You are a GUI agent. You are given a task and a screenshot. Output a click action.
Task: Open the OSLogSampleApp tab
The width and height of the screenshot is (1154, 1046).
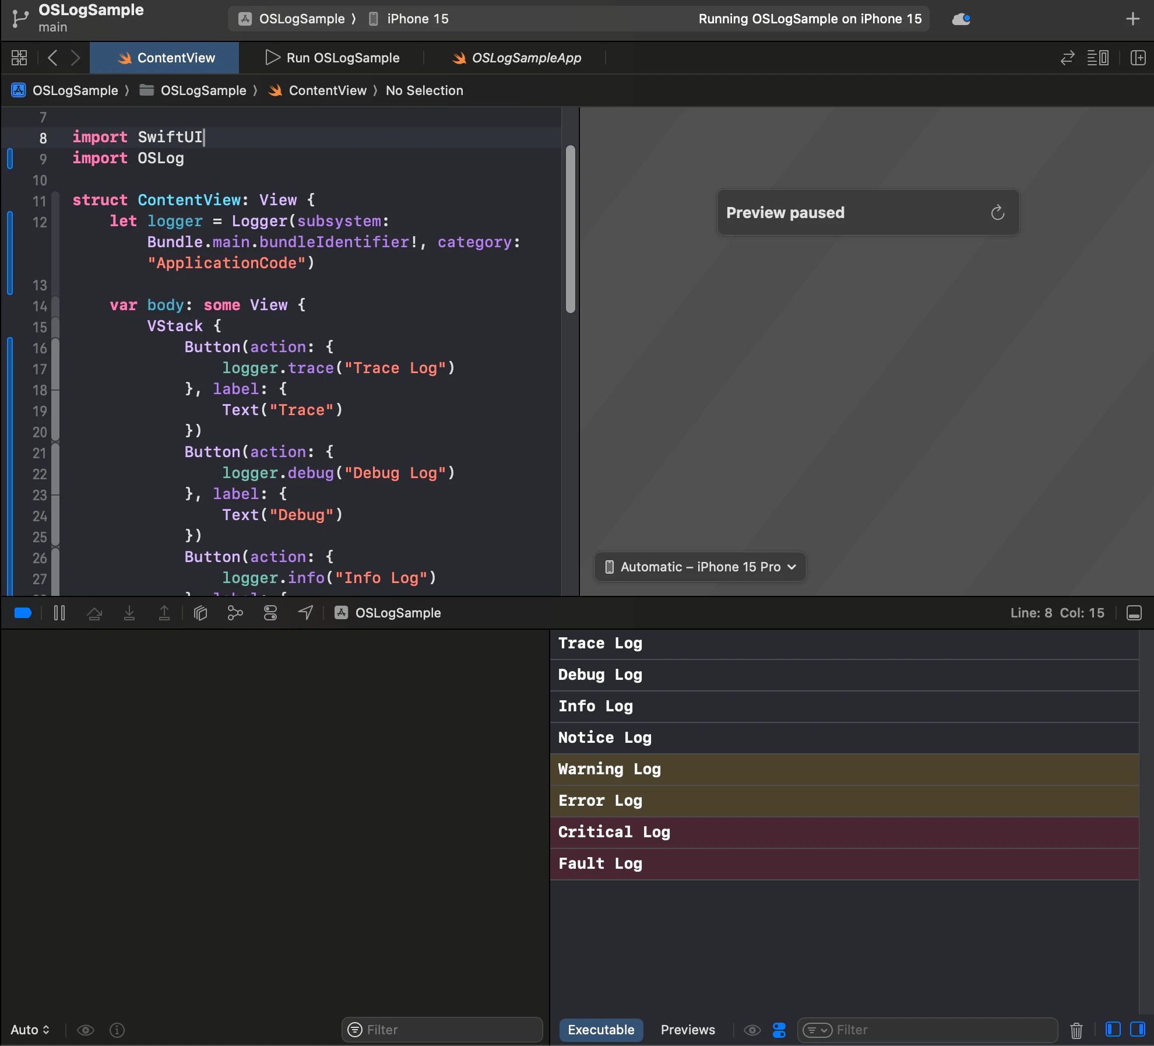[x=516, y=58]
